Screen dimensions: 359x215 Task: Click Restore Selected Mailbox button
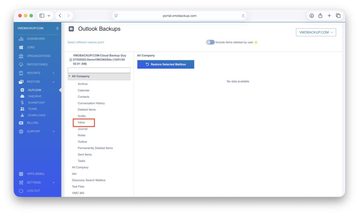click(165, 64)
